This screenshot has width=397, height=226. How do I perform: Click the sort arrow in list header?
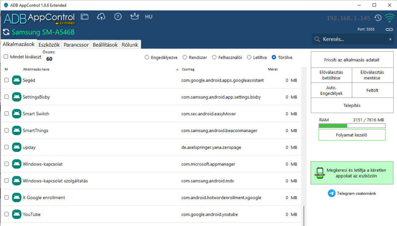tap(177, 70)
